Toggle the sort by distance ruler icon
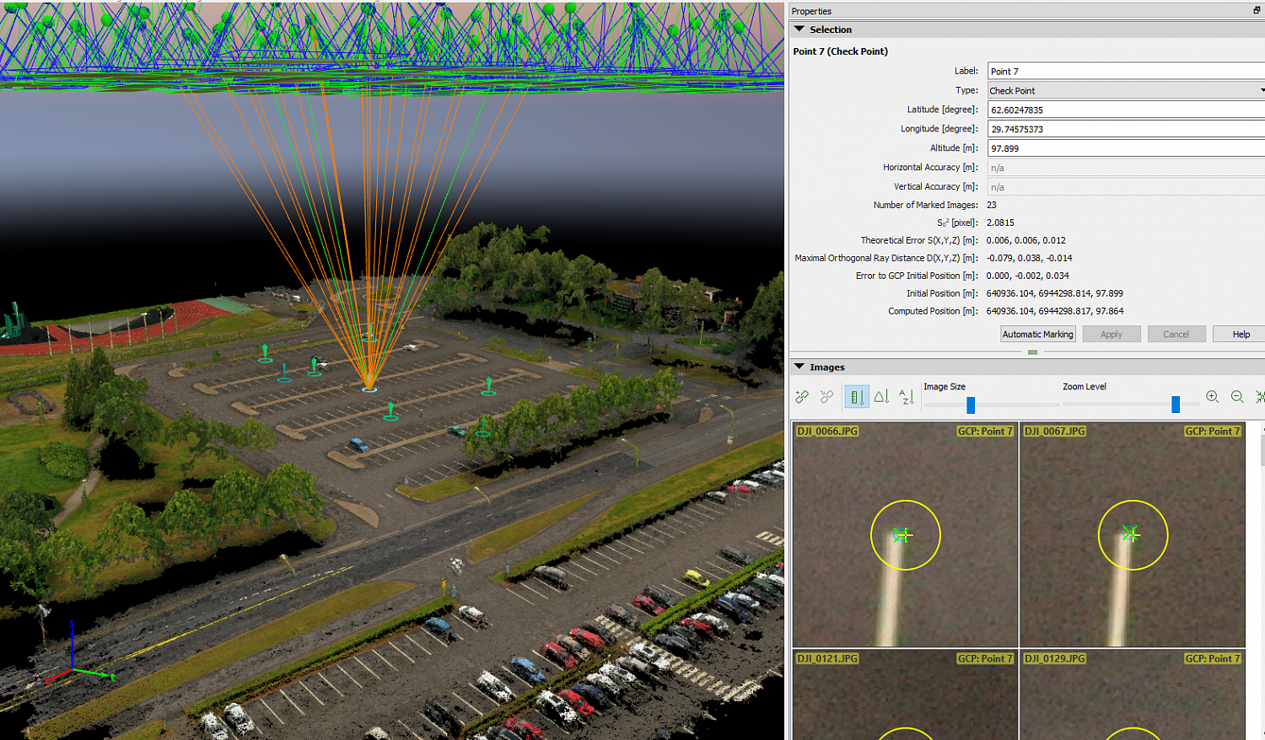 coord(857,397)
